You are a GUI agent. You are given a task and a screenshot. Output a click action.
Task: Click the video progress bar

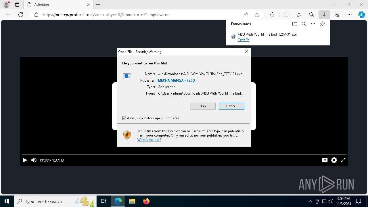click(184, 154)
